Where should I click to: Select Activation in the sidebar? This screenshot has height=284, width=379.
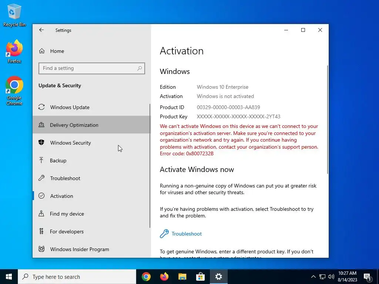[x=91, y=196]
